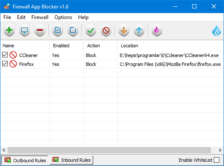
Task: Close the Firewall App Blocker window
Action: coord(214,6)
